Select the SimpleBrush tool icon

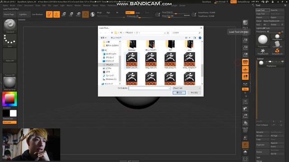coord(277,51)
